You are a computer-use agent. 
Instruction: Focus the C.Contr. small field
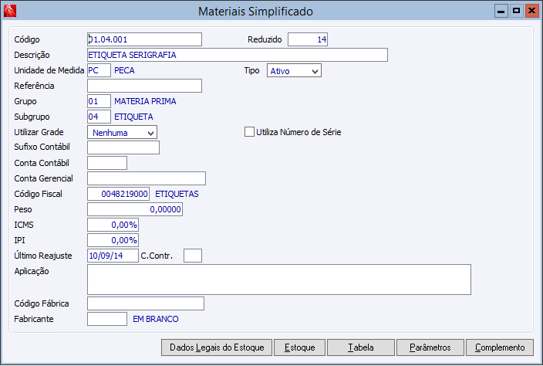(193, 256)
